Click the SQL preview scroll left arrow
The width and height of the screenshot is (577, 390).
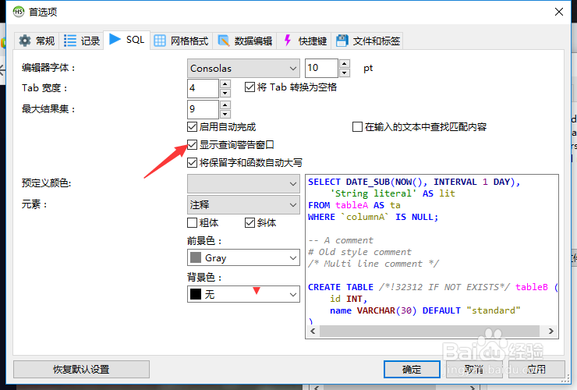pos(313,331)
